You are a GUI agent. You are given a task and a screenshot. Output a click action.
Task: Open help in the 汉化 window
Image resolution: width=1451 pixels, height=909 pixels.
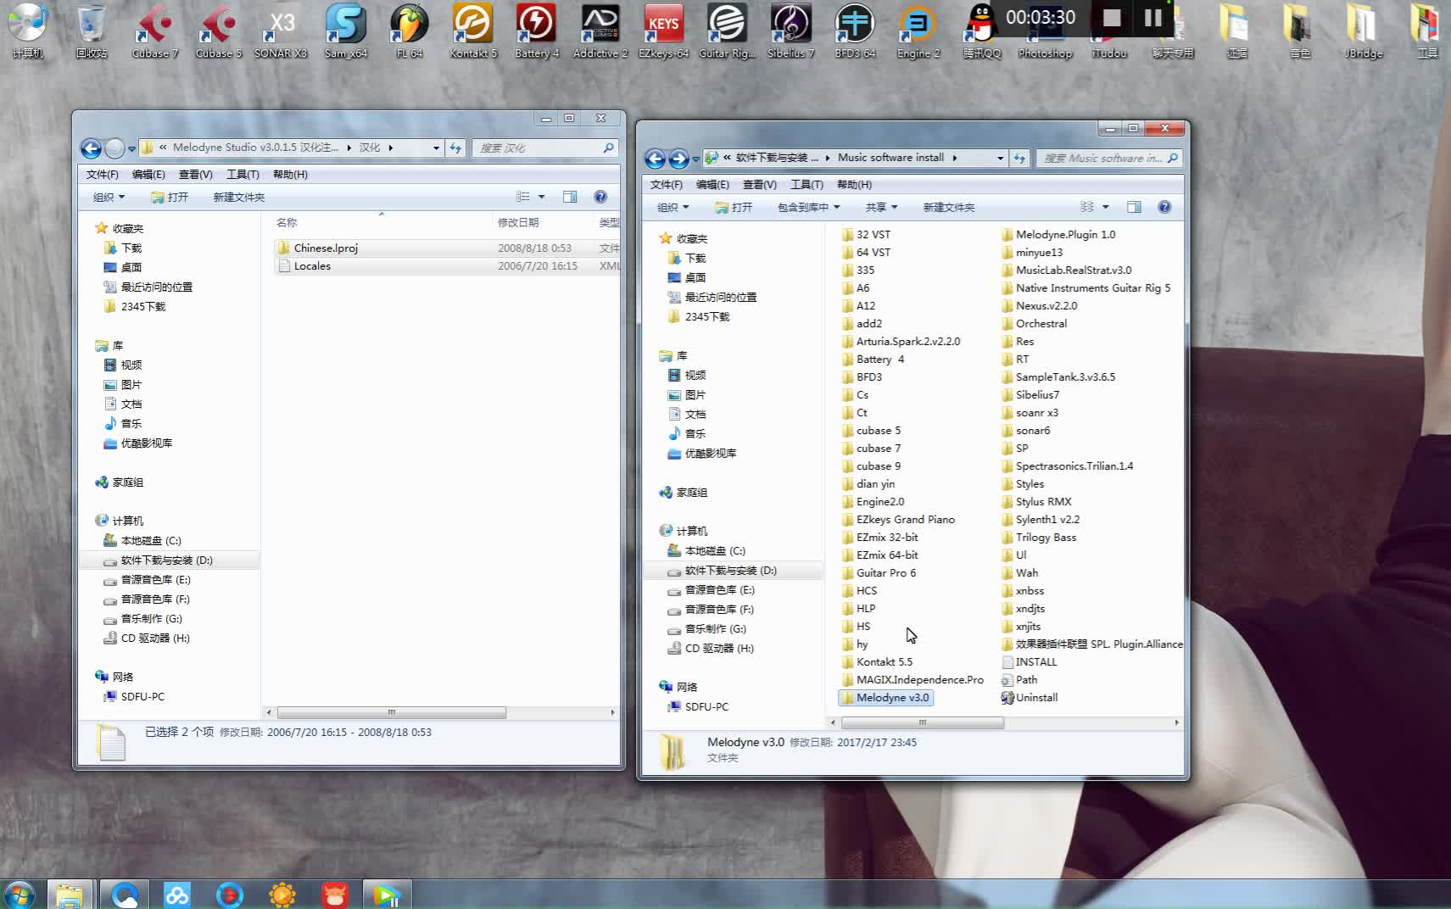[600, 197]
